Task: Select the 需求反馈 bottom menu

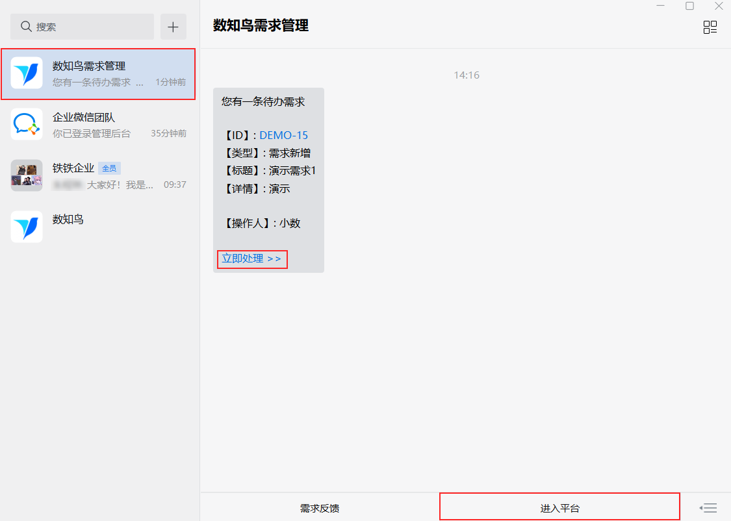Action: pos(319,508)
